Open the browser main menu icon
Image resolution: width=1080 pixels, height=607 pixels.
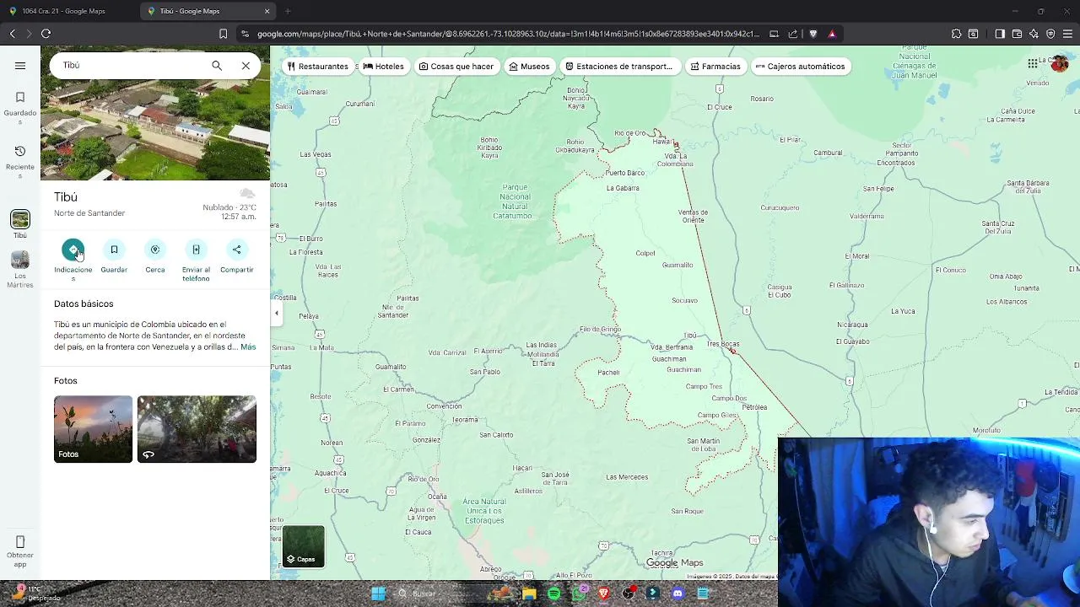[x=1067, y=34]
